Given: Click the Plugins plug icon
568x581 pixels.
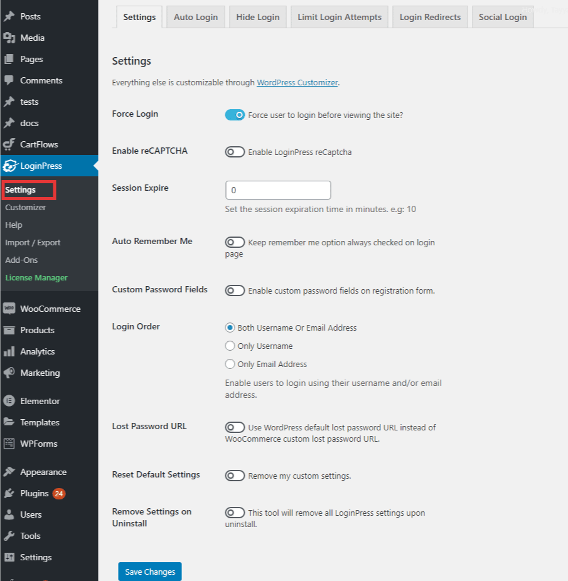Looking at the screenshot, I should pos(9,493).
